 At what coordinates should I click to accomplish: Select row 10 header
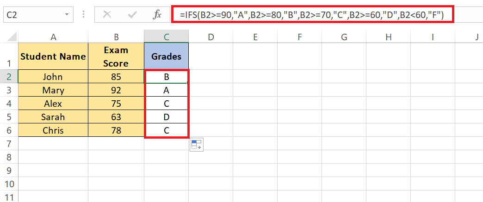9,184
